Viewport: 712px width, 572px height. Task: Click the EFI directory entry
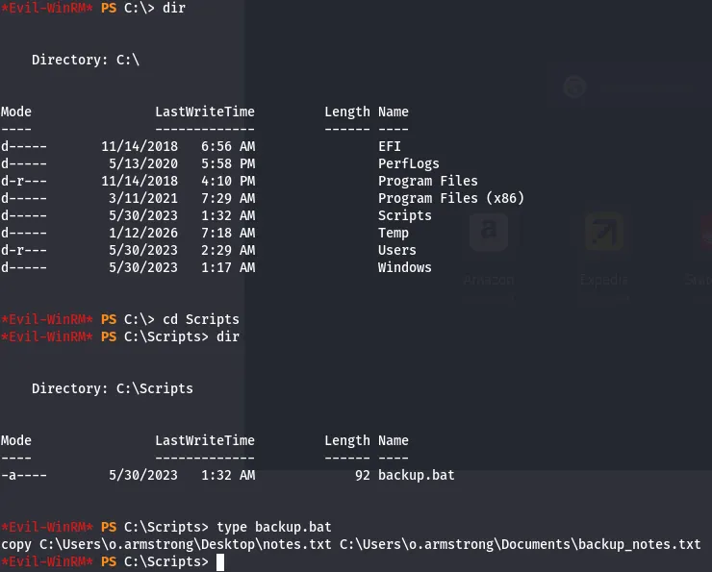click(x=389, y=146)
